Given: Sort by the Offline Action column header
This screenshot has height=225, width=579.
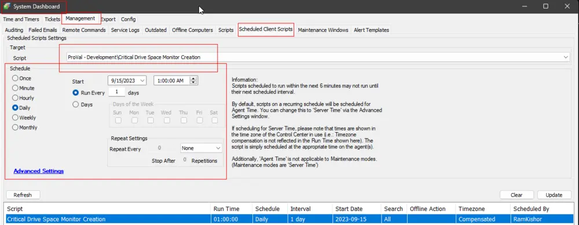Looking at the screenshot, I should pyautogui.click(x=431, y=209).
